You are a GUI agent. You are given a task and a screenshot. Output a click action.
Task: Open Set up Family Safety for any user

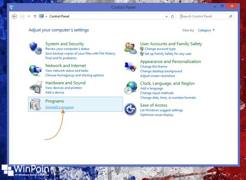pos(168,54)
